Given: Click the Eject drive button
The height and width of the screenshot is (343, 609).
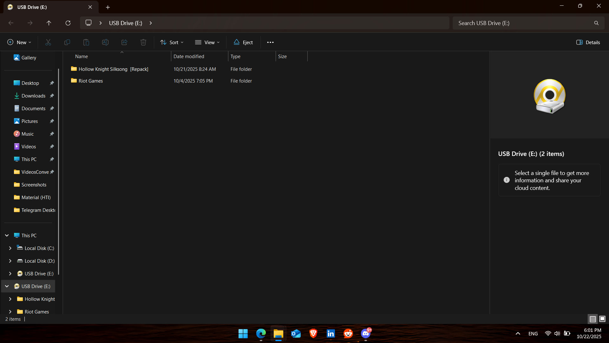Looking at the screenshot, I should coord(243,42).
